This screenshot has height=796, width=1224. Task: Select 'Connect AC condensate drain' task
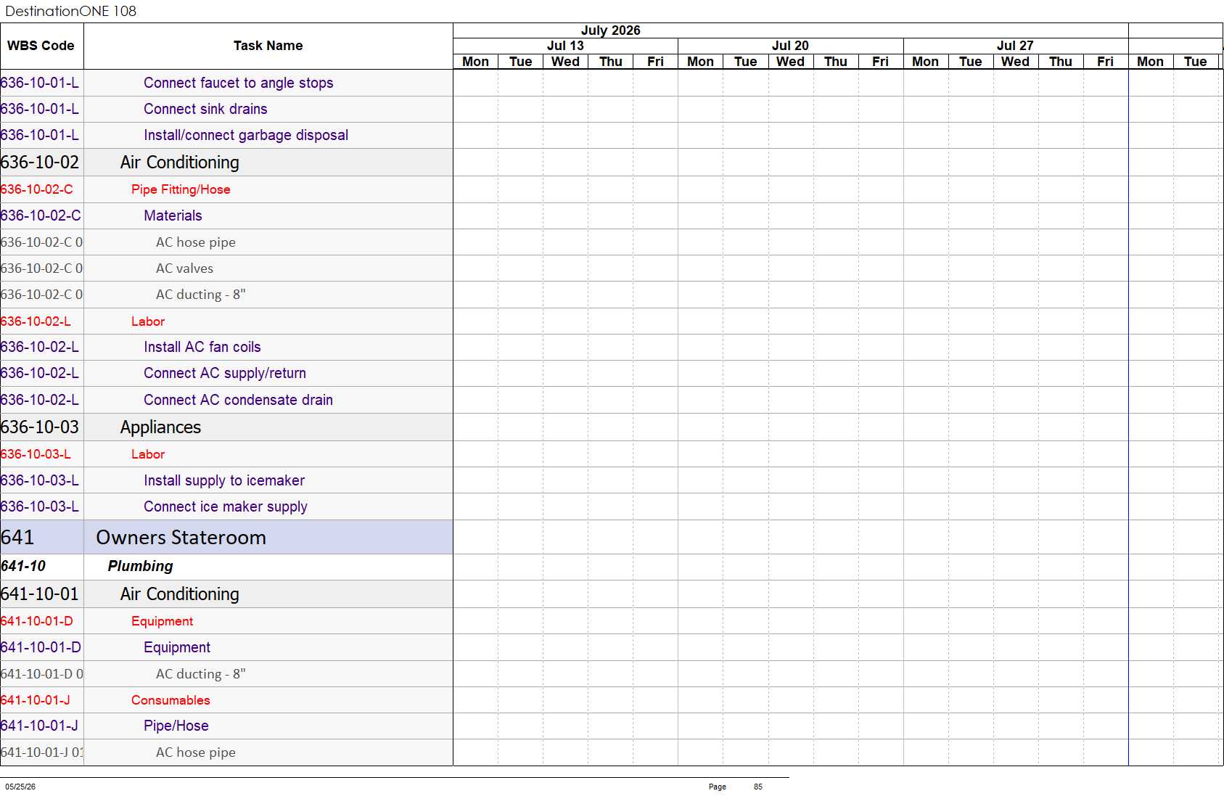238,400
